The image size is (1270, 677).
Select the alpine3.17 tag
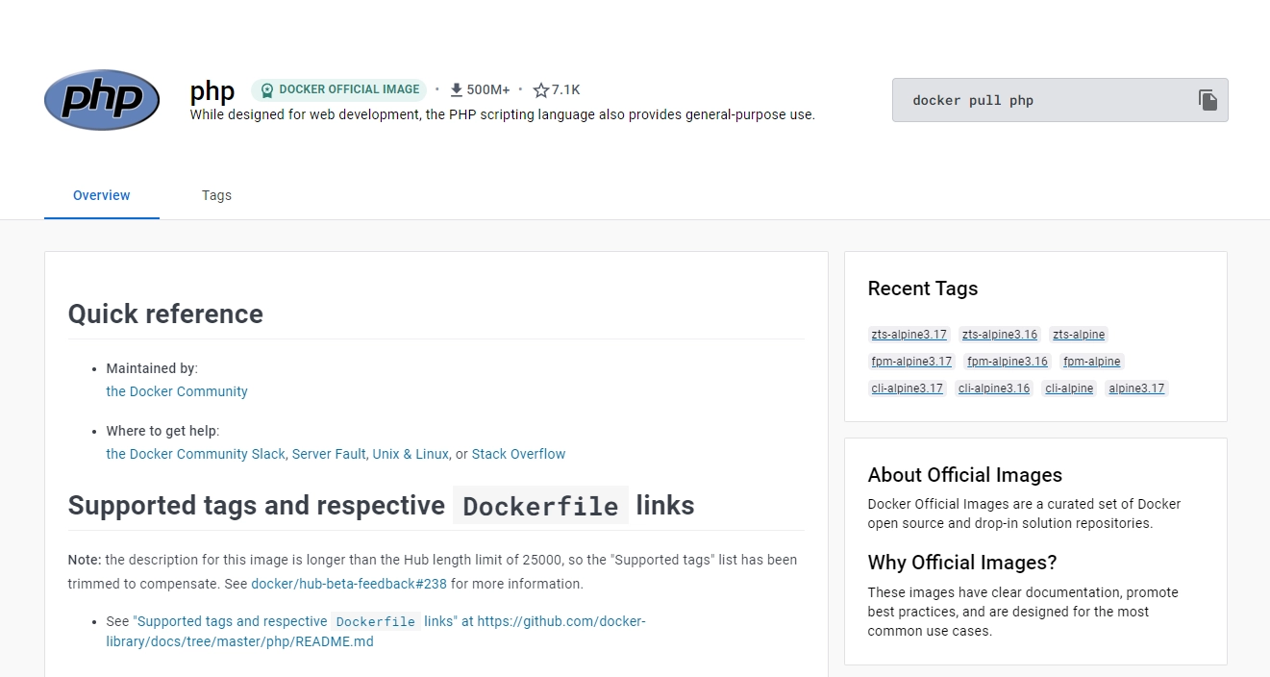pos(1136,389)
